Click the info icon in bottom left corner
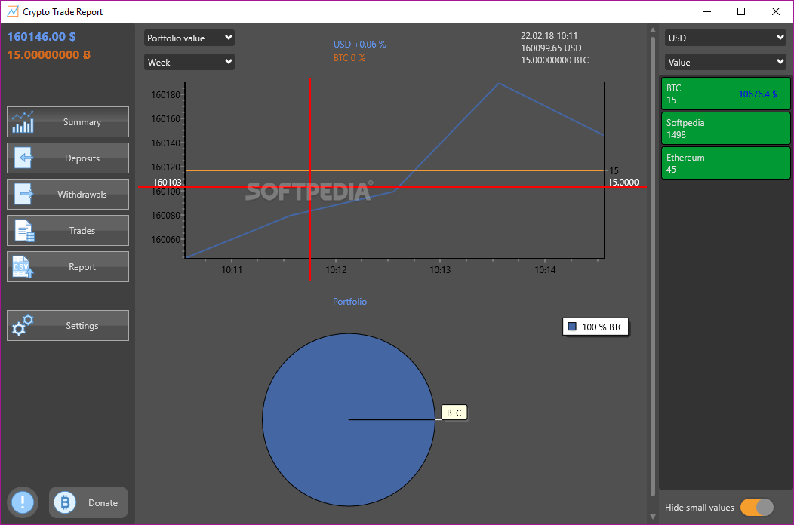Image resolution: width=794 pixels, height=525 pixels. 21,502
